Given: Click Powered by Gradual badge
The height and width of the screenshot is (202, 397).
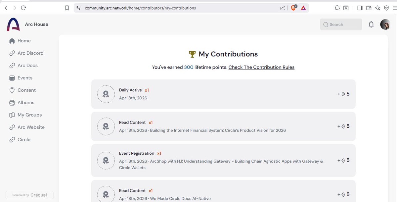Looking at the screenshot, I should tap(29, 195).
